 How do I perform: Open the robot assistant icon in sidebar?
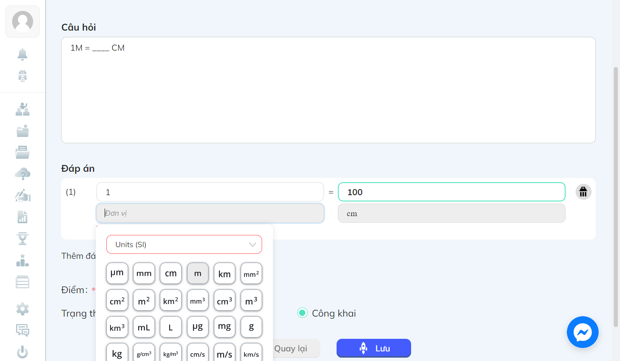[x=23, y=76]
